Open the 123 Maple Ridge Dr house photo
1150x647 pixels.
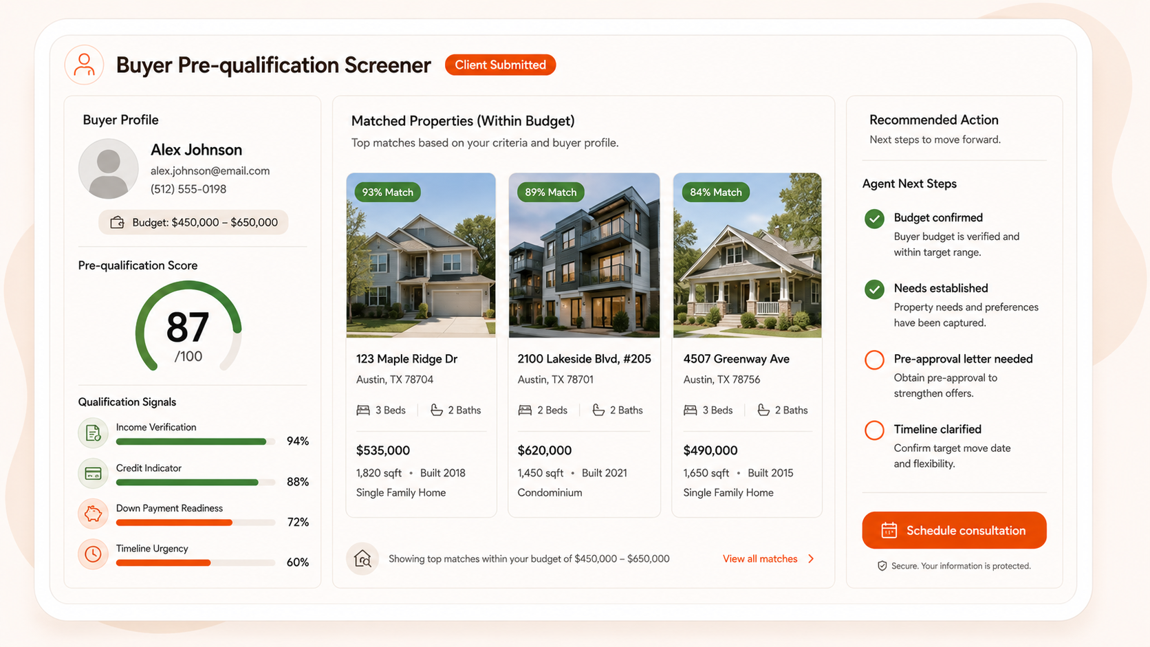[x=421, y=255]
